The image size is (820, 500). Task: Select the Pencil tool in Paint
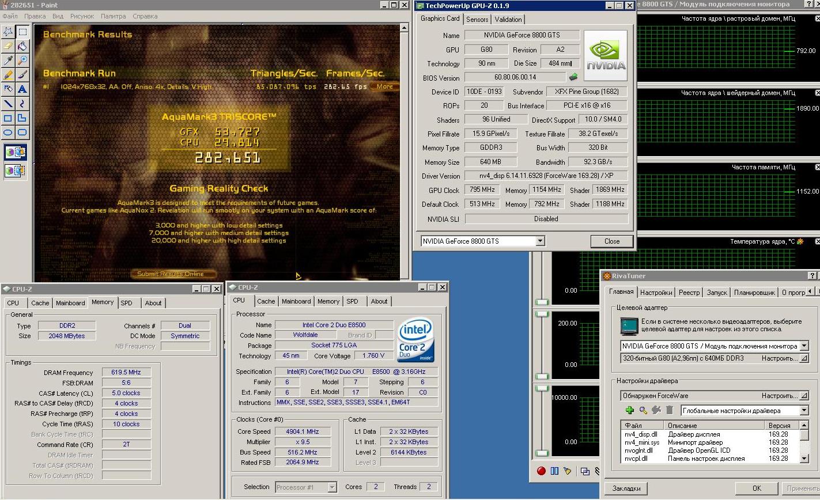pyautogui.click(x=8, y=75)
